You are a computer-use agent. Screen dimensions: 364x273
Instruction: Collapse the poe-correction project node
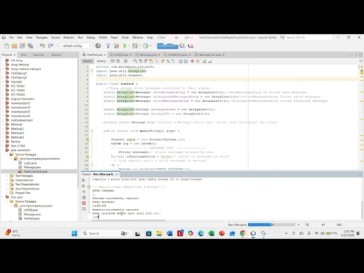click(x=3, y=150)
